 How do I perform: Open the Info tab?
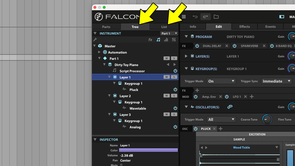[193, 26]
